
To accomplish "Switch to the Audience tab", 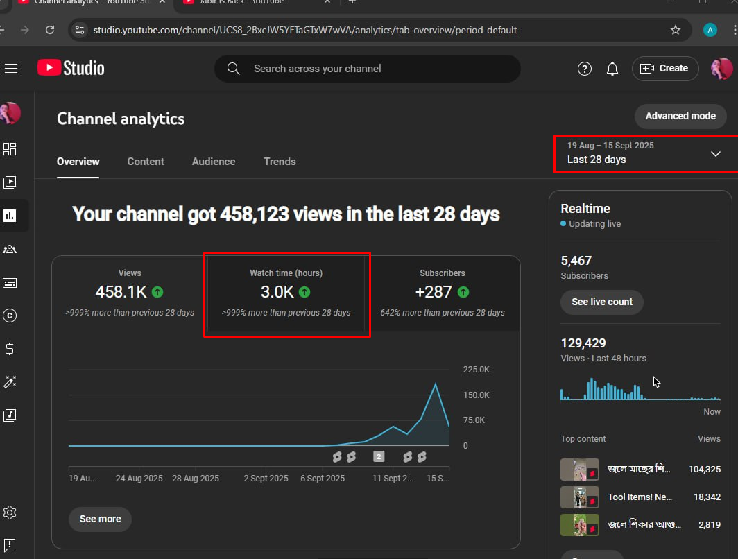I will [213, 162].
